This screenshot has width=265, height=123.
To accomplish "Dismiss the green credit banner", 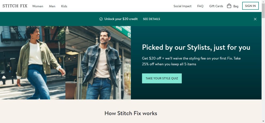I will pos(255,19).
